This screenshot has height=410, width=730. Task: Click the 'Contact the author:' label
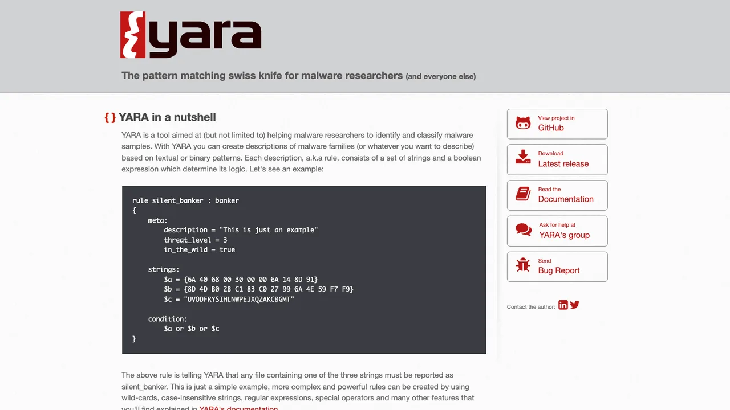click(x=531, y=306)
